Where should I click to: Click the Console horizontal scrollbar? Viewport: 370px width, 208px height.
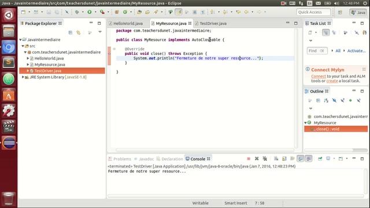click(235, 196)
